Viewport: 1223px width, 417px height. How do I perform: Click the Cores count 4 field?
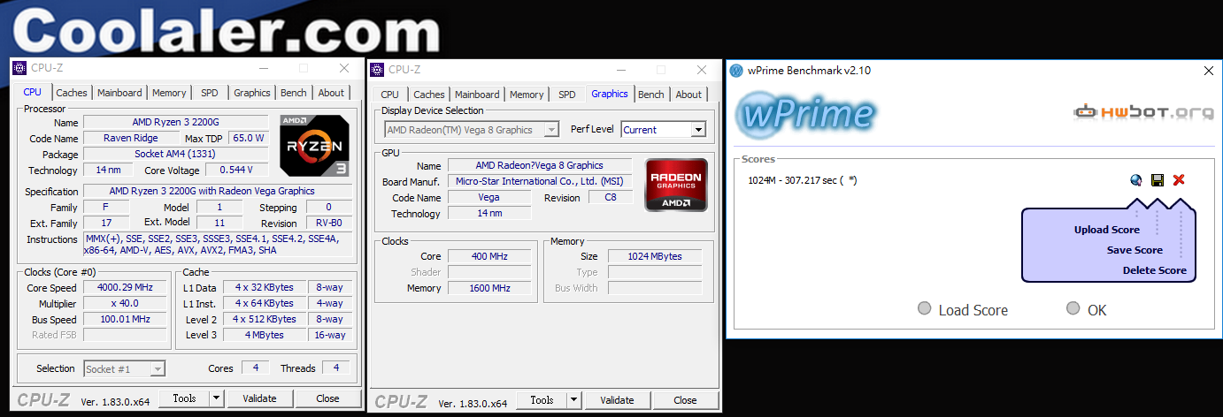point(255,368)
